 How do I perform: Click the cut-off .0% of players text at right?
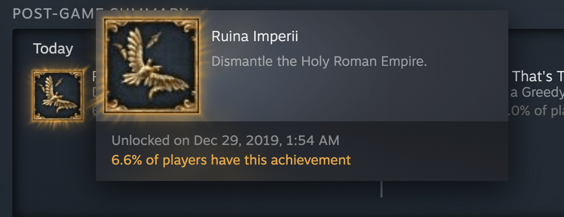[536, 111]
